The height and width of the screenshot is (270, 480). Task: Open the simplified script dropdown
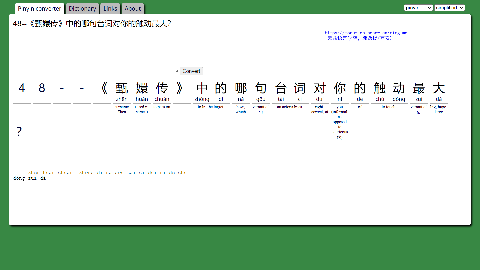pyautogui.click(x=449, y=8)
